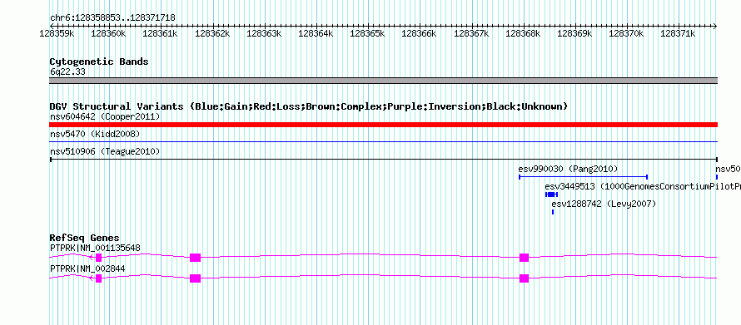Click the 128360k ruler tick label
741x325 pixels.
click(x=109, y=33)
